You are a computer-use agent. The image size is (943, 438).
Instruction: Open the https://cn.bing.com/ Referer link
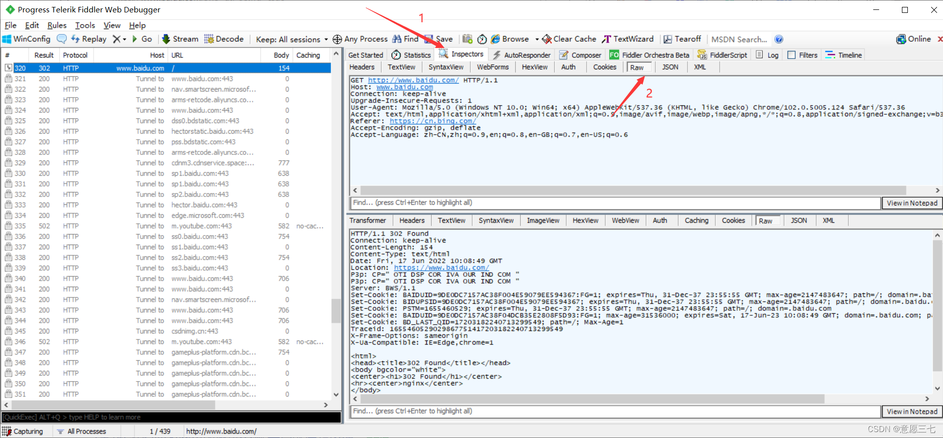[433, 121]
